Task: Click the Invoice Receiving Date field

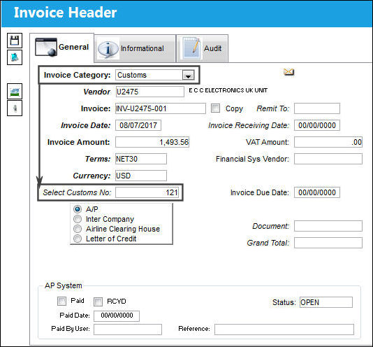Action: click(x=317, y=125)
